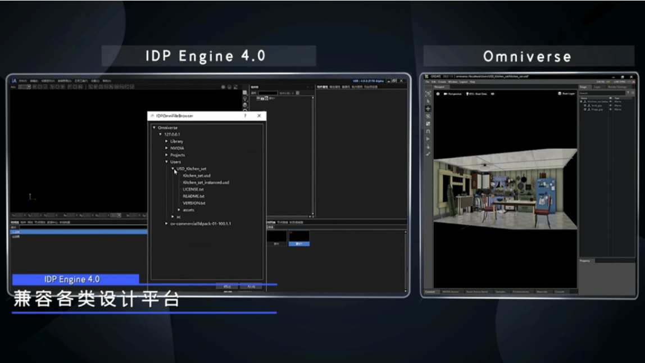
Task: Expand the assets folder
Action: tap(179, 210)
